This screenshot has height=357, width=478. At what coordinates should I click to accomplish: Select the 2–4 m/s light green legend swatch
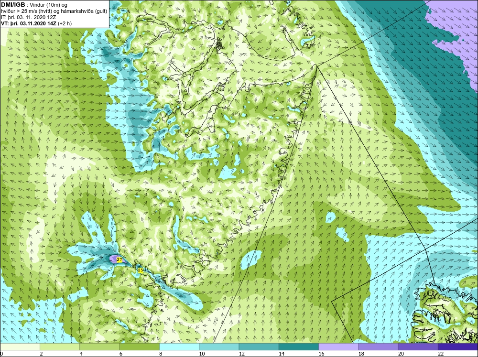(x=60, y=346)
